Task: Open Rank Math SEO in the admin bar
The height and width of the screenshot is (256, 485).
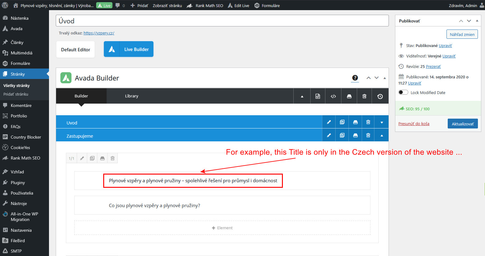Action: point(205,6)
